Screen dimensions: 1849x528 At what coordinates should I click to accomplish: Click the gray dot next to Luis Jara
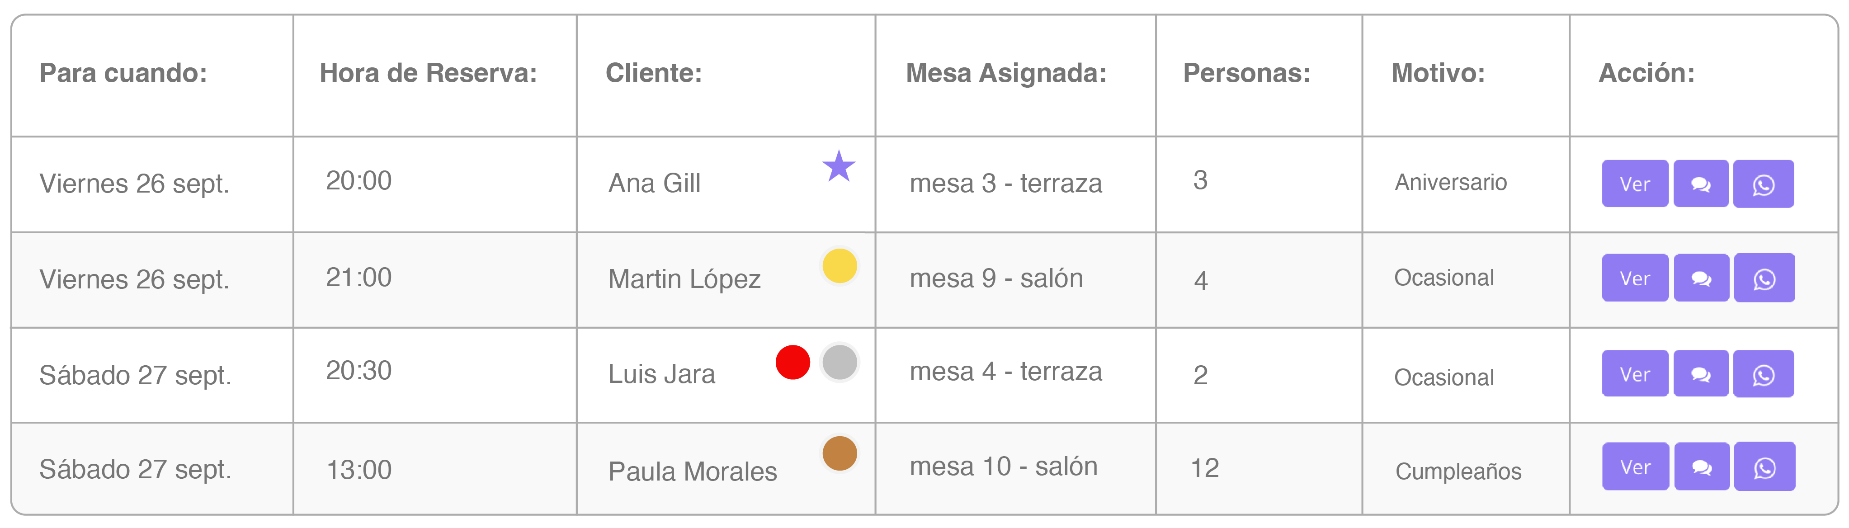pos(839,362)
